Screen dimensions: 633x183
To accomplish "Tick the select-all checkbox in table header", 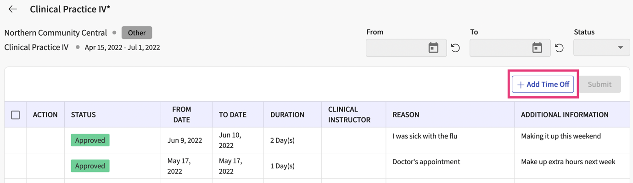I will [16, 115].
